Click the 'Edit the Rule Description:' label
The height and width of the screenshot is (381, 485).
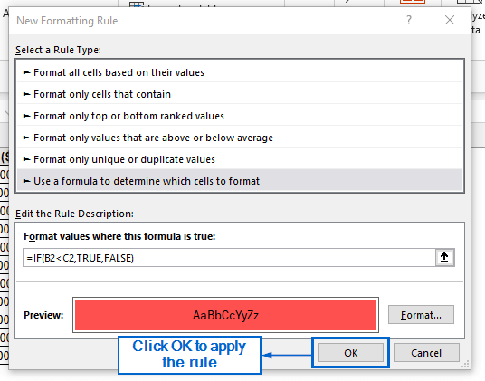point(74,214)
